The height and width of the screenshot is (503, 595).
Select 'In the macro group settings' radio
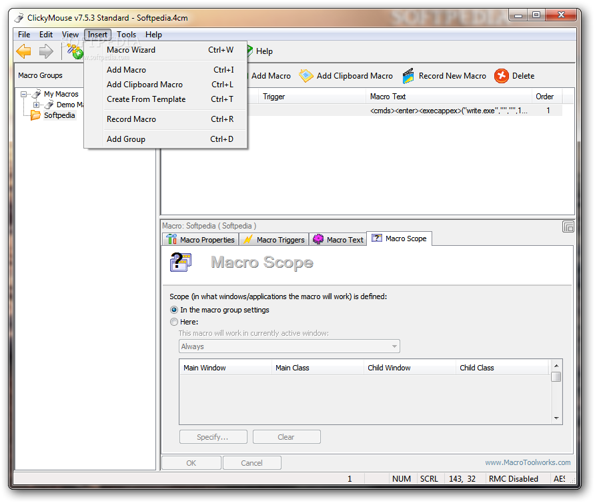(174, 310)
